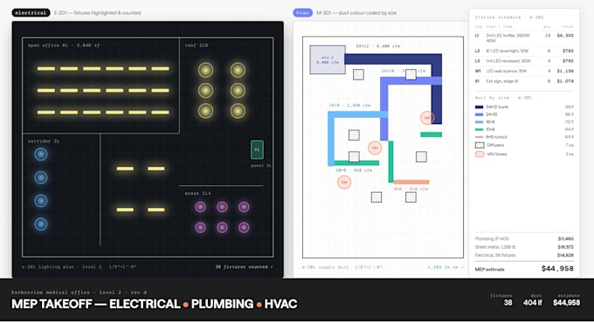Select the diffuser below the orange runout duct
594x323 pixels.
(x=411, y=197)
